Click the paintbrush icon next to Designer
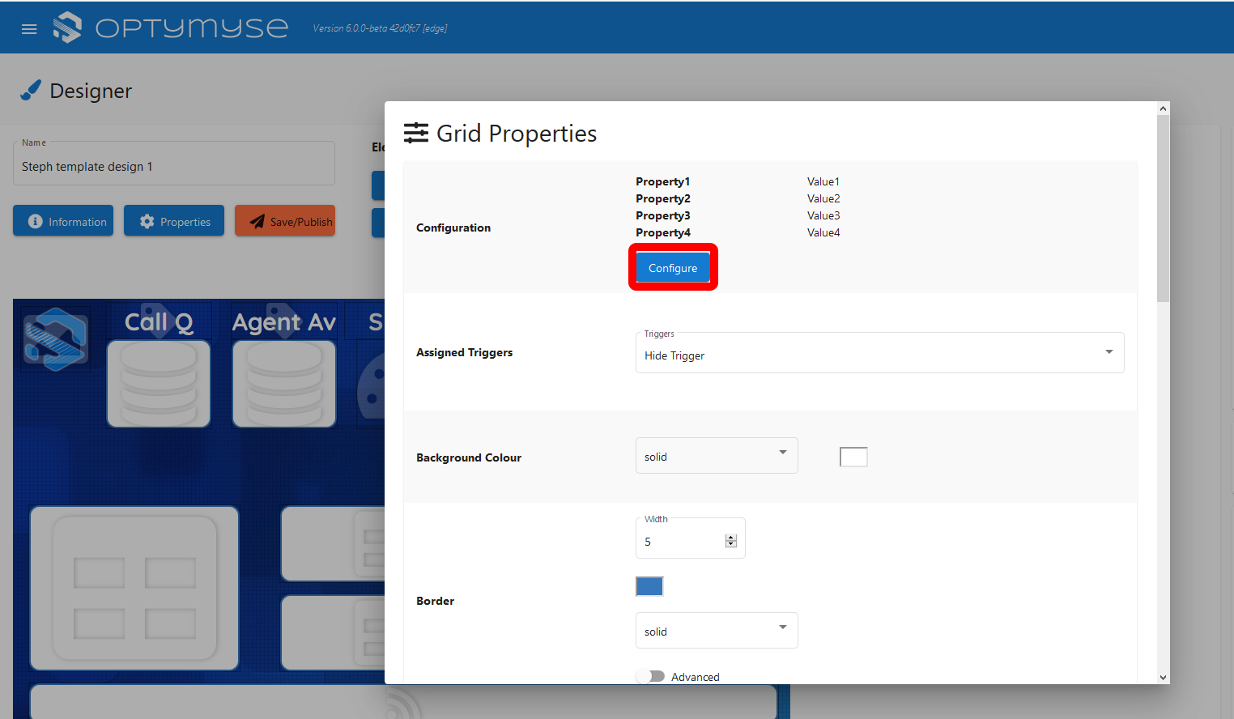 pyautogui.click(x=31, y=90)
